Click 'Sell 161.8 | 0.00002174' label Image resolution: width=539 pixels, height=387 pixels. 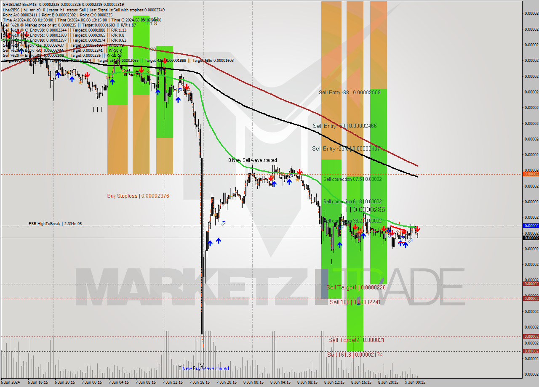click(355, 355)
